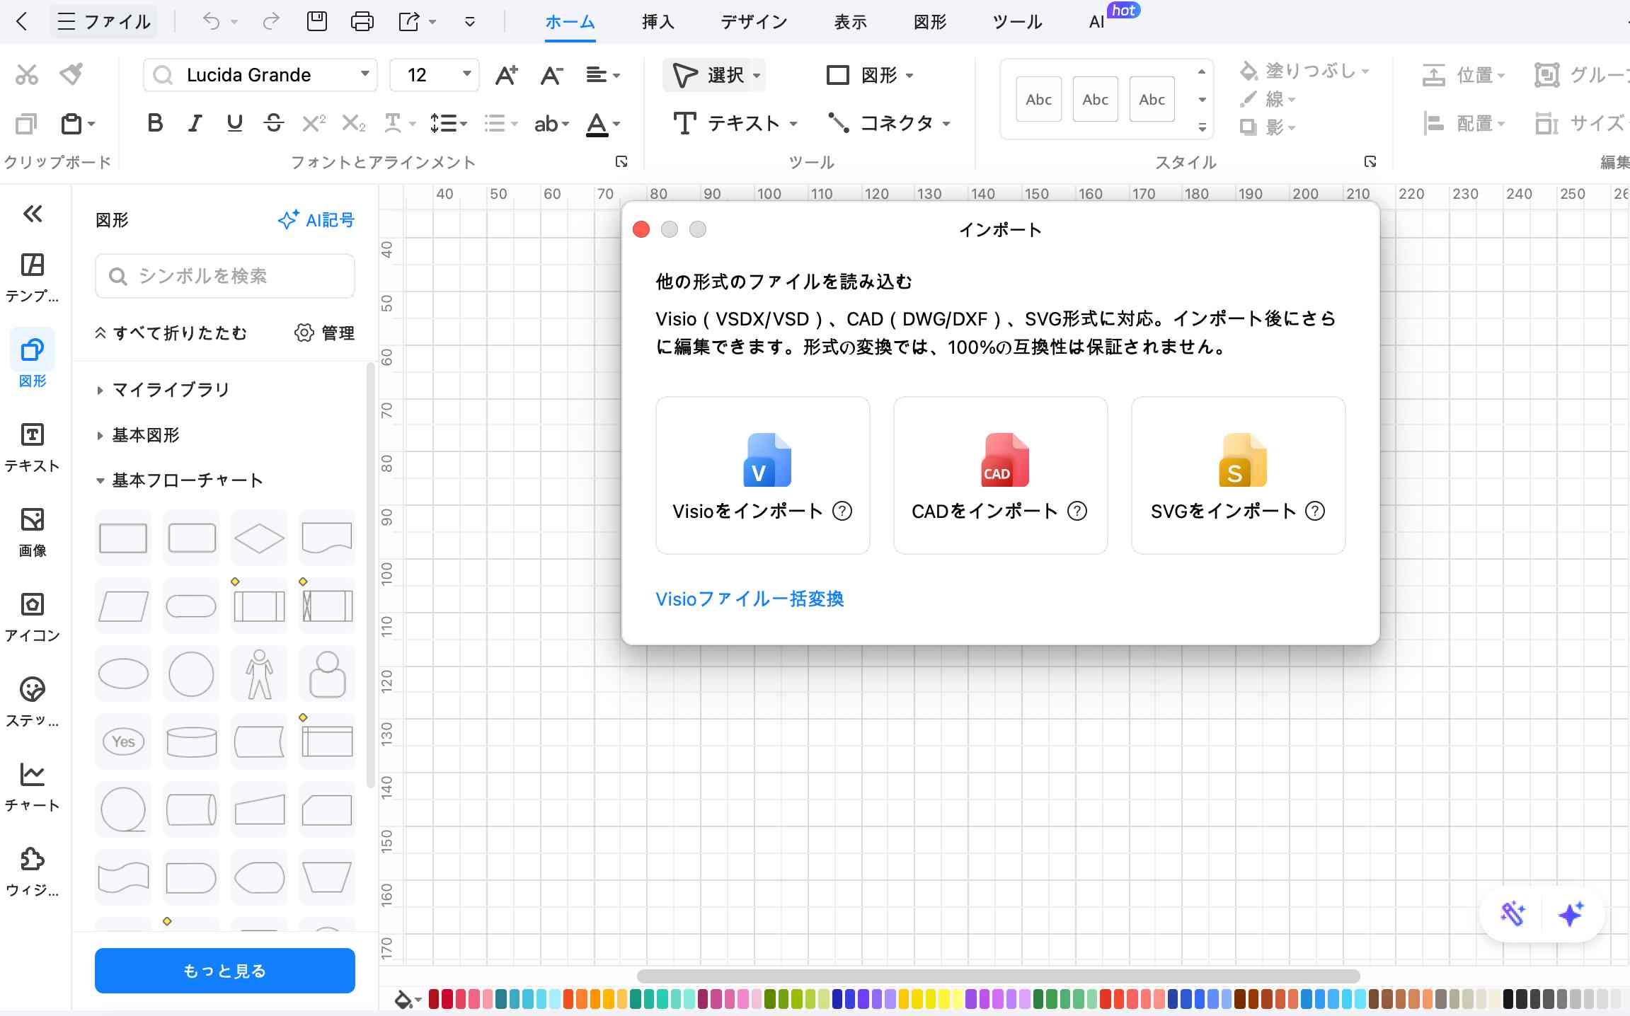The height and width of the screenshot is (1016, 1630).
Task: Click the undo arrow icon
Action: tap(211, 21)
